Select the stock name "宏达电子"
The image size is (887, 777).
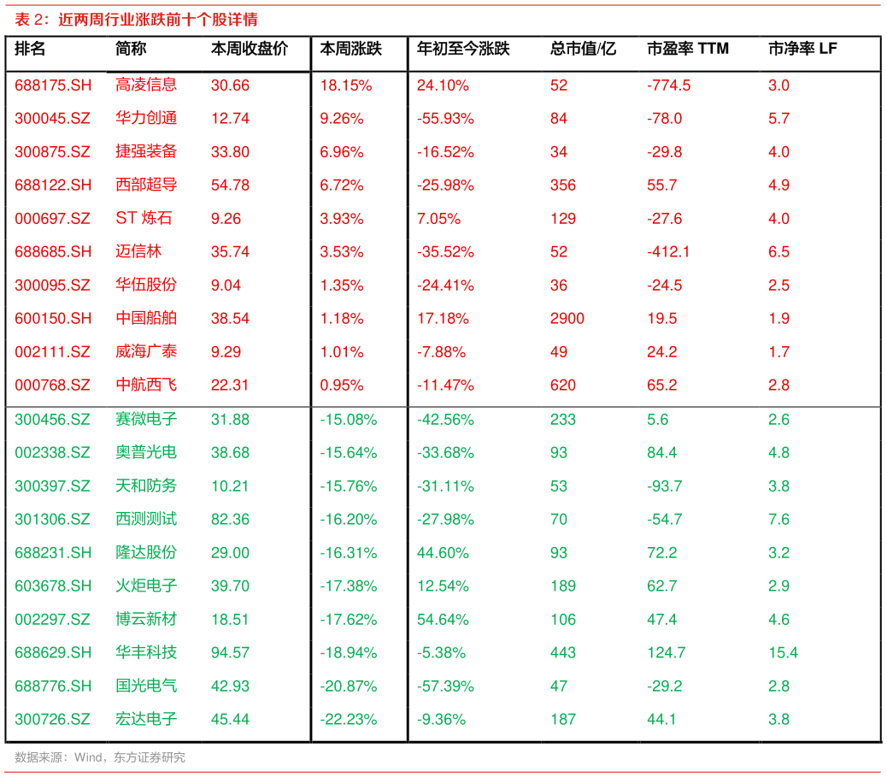click(146, 719)
